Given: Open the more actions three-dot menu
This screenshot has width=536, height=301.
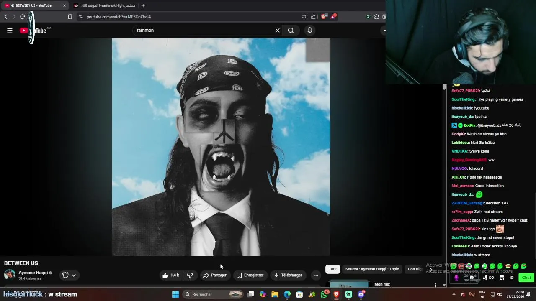Looking at the screenshot, I should click(316, 275).
